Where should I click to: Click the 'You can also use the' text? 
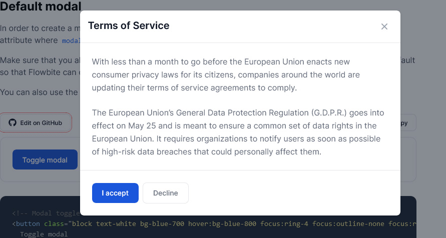click(39, 92)
